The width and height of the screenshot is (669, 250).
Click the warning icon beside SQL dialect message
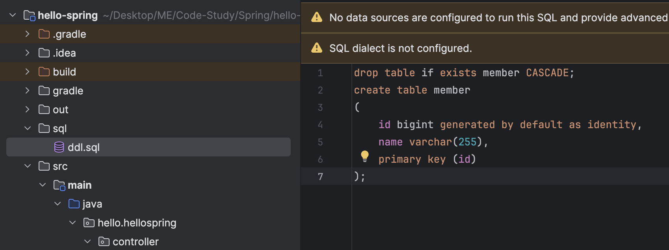point(317,48)
